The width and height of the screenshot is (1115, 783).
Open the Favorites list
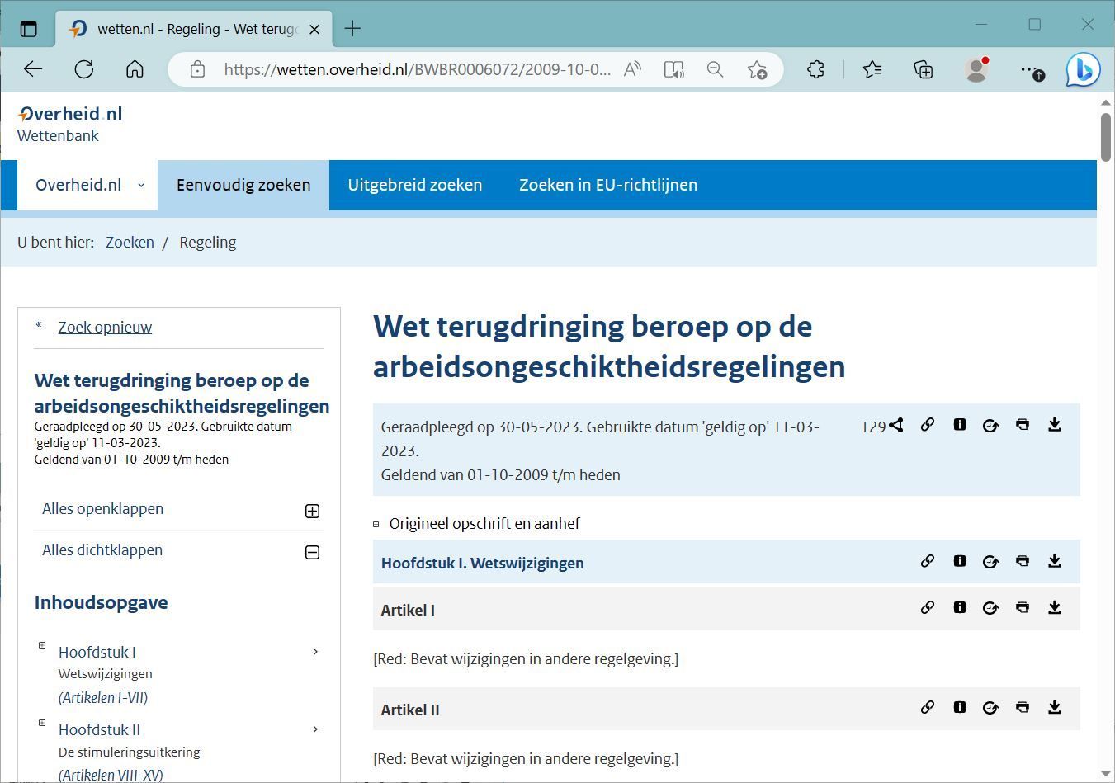coord(872,69)
